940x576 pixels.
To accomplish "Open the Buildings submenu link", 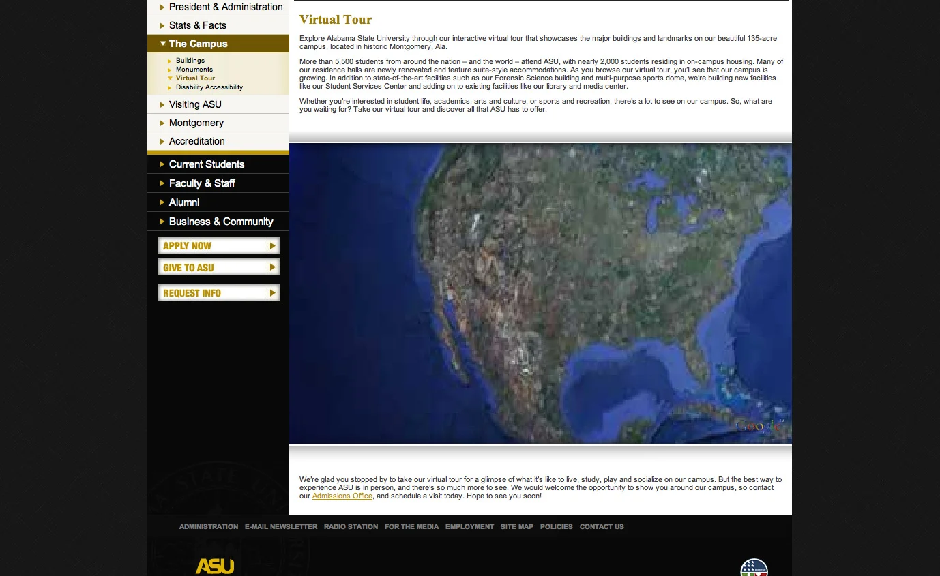I will (190, 61).
